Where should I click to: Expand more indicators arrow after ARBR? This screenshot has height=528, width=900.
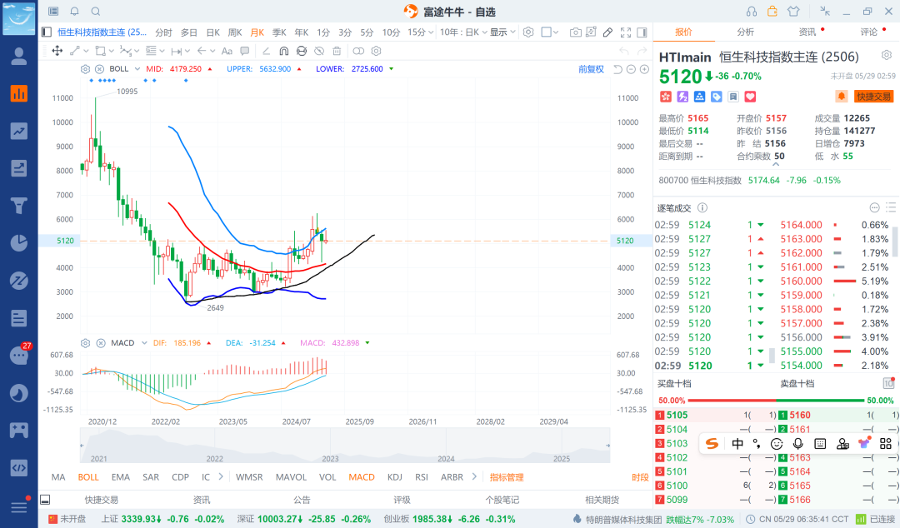tap(474, 476)
